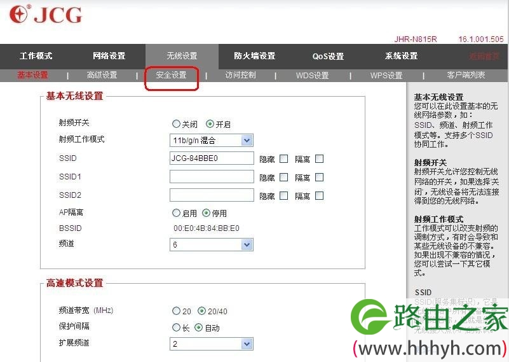Click the 射频工作模式 help heading in sidebar
This screenshot has height=362, width=509.
438,219
